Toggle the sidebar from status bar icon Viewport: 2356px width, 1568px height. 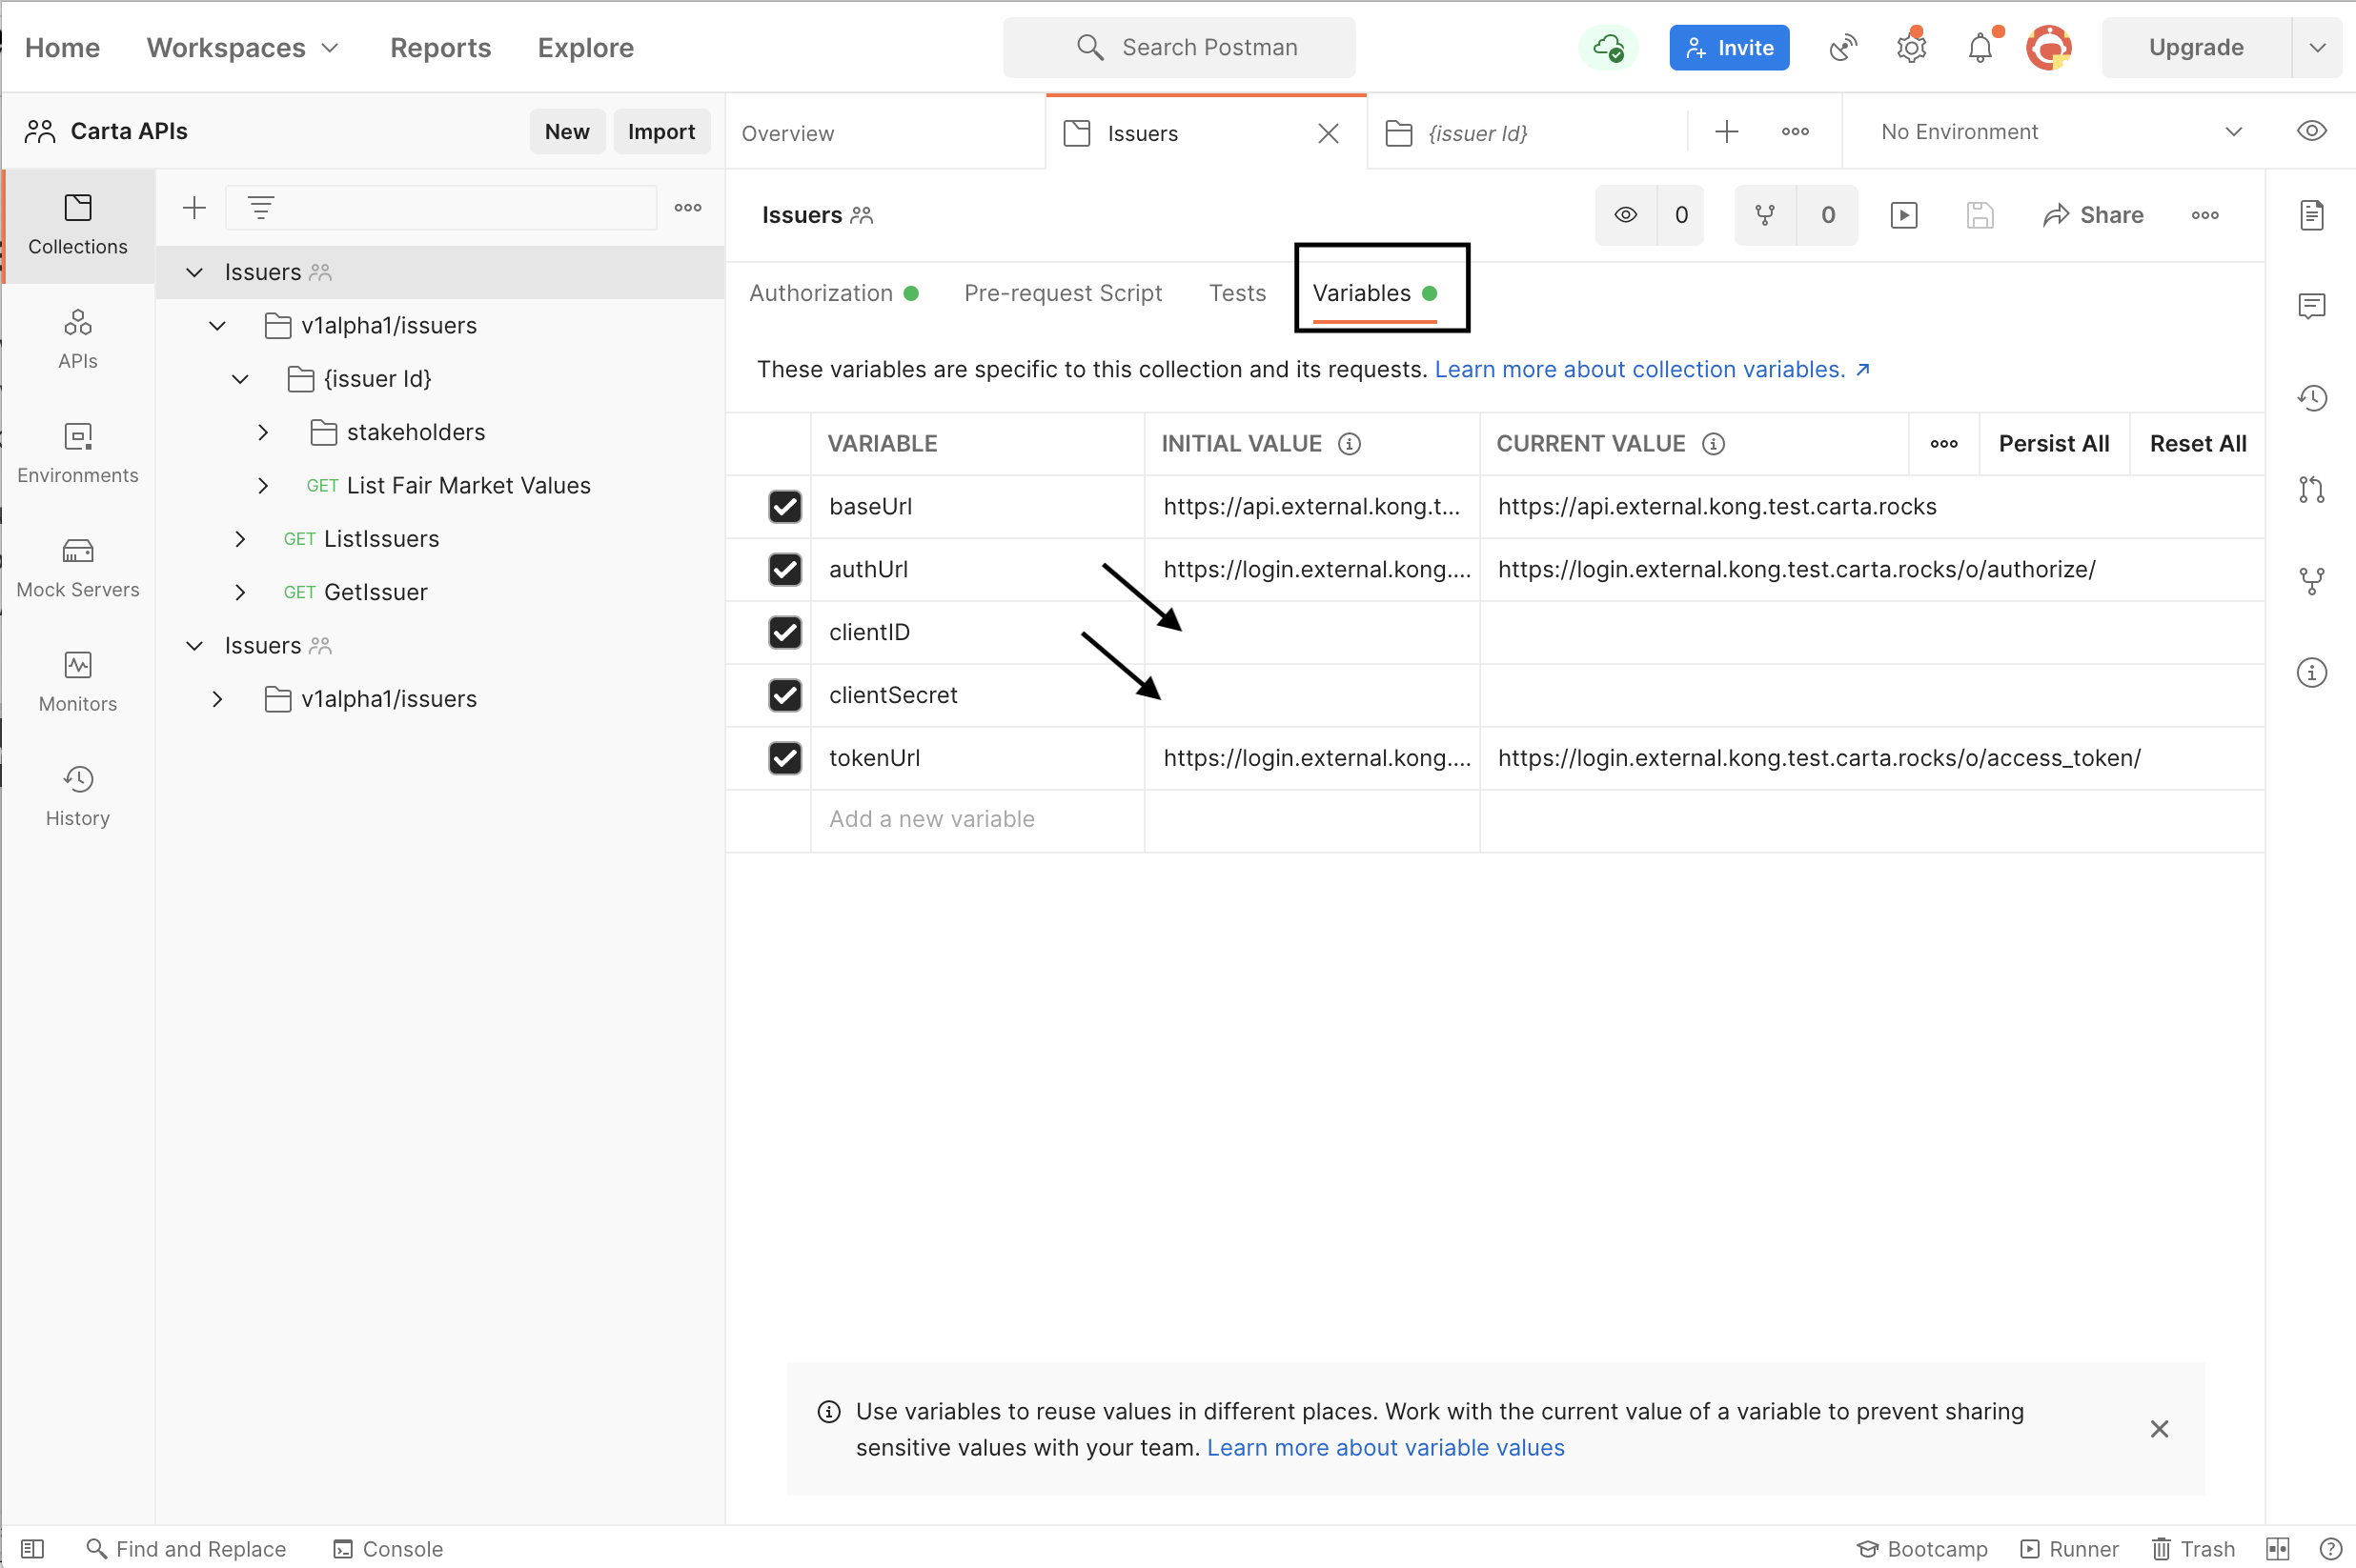[32, 1549]
